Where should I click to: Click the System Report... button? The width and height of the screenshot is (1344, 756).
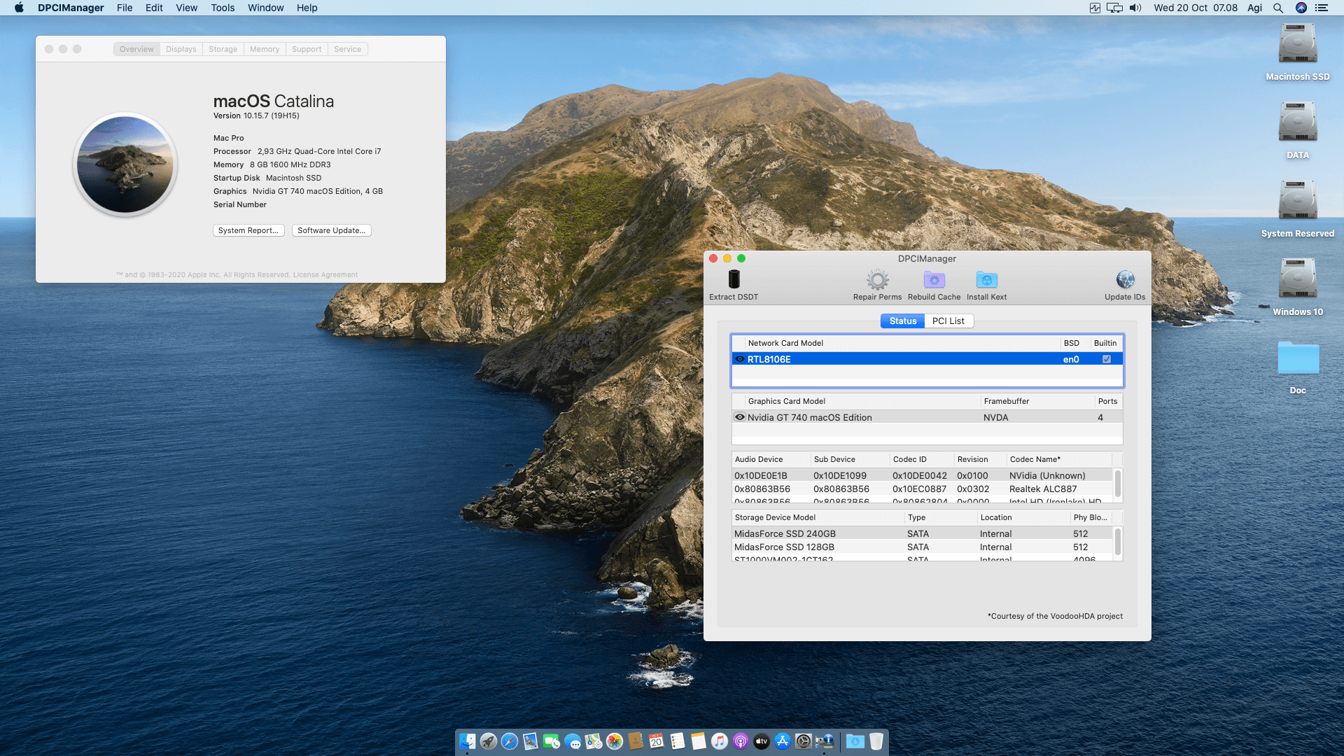click(248, 230)
